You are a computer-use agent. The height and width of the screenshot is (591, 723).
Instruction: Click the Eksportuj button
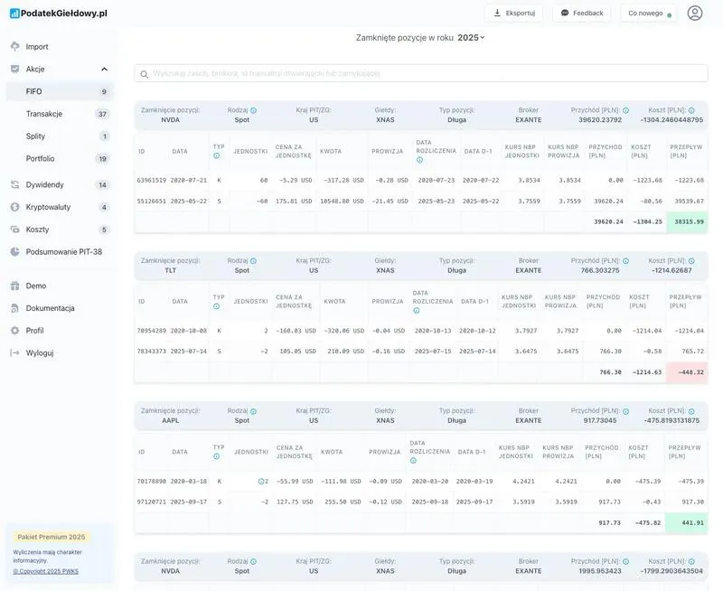pos(513,13)
